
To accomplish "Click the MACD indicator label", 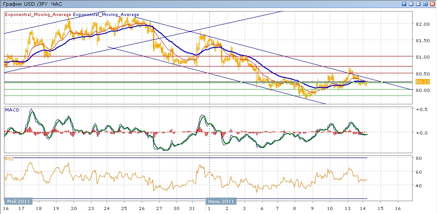I will click(12, 109).
